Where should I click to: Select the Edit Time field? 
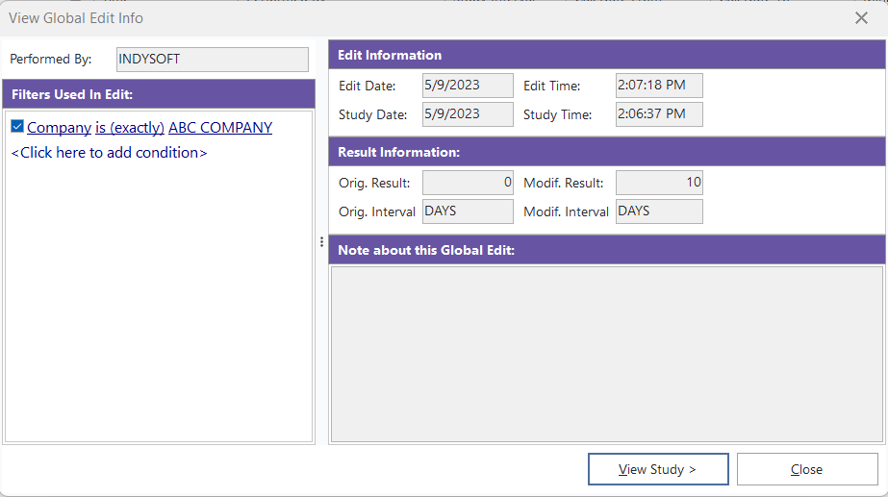(659, 86)
